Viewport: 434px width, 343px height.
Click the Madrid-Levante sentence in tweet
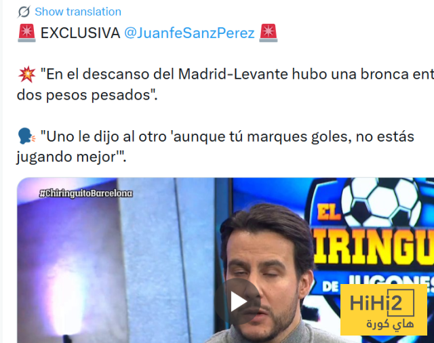(237, 74)
